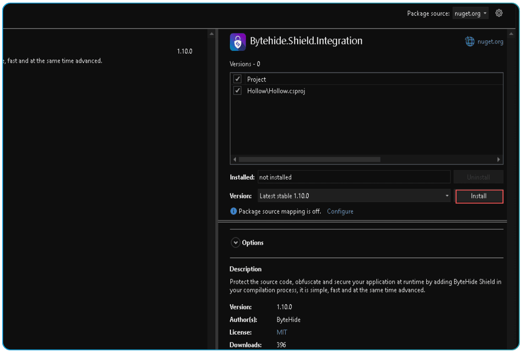Click the Installed 'not installed' field
Image resolution: width=522 pixels, height=352 pixels.
tap(354, 177)
